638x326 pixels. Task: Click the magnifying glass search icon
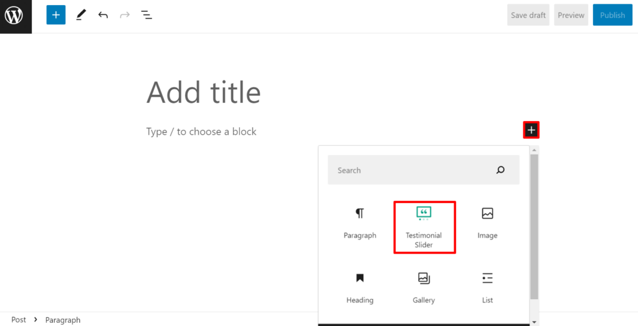500,170
